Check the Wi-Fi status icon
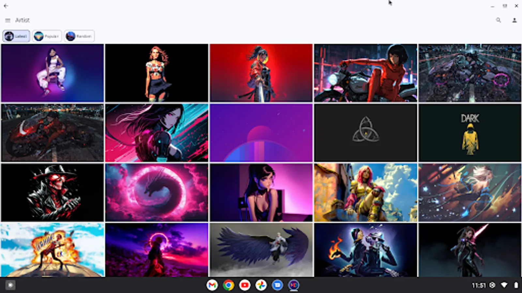Image resolution: width=522 pixels, height=293 pixels. 504,285
